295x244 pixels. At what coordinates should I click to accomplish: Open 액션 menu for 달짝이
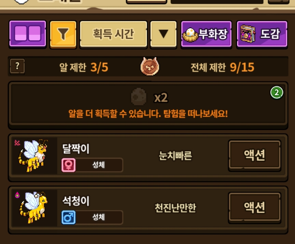(x=255, y=155)
